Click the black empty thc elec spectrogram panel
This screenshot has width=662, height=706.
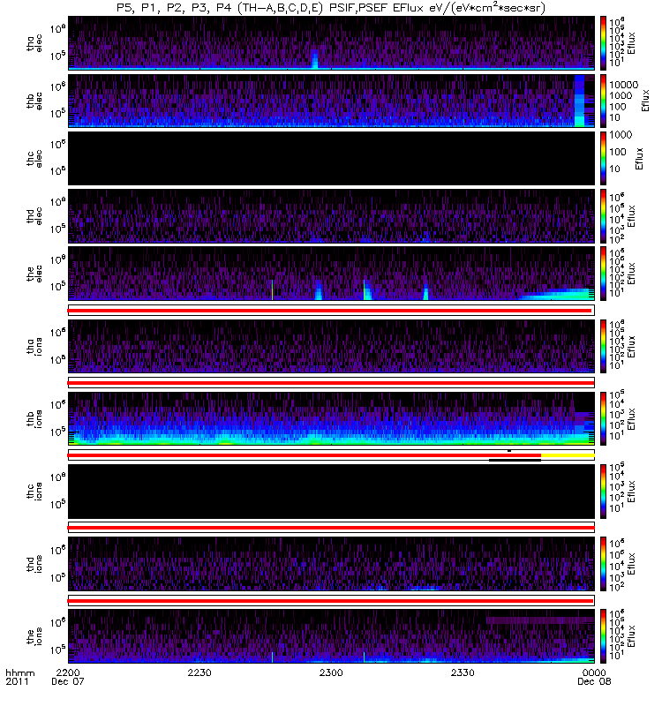coord(332,159)
